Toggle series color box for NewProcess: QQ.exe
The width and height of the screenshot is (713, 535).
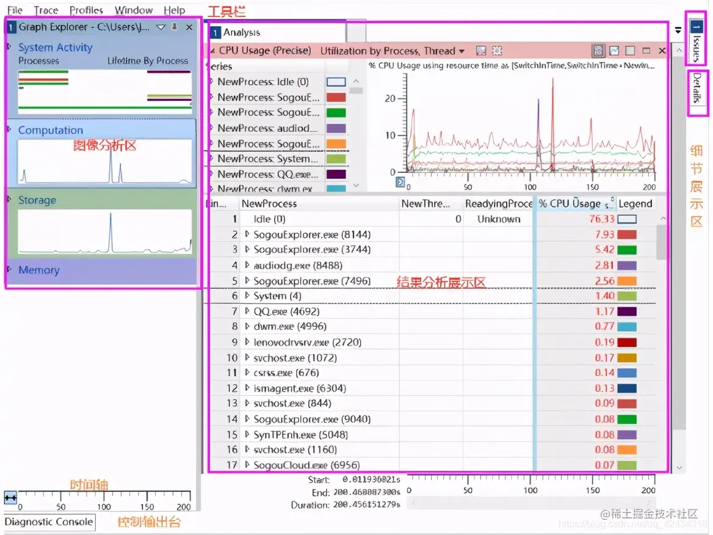(x=336, y=174)
